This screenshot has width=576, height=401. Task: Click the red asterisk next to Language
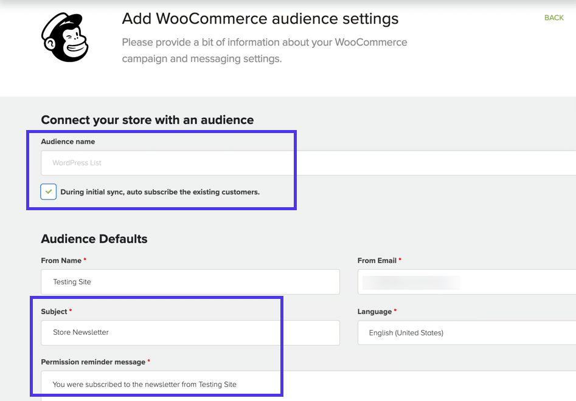(397, 311)
